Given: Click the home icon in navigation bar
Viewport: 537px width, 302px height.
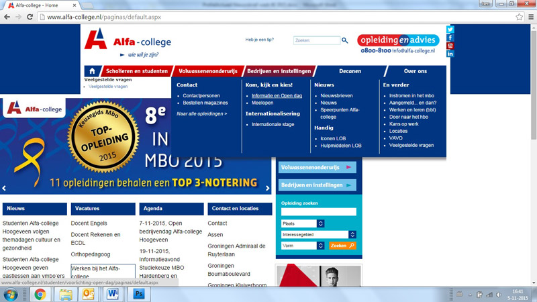Looking at the screenshot, I should (92, 71).
